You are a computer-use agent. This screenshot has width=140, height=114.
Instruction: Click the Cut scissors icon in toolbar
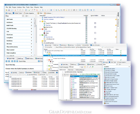(15, 10)
